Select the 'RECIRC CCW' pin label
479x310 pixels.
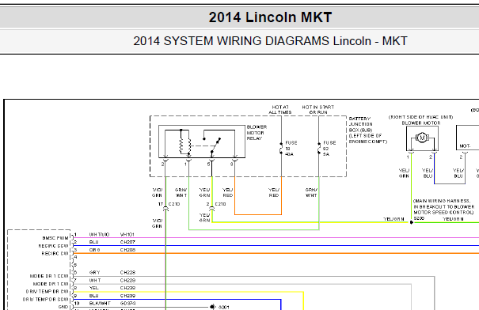tap(54, 246)
